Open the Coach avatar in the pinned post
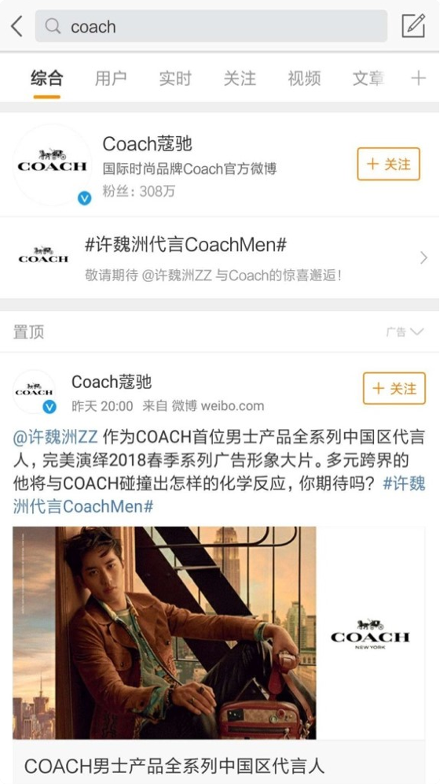 click(x=34, y=390)
